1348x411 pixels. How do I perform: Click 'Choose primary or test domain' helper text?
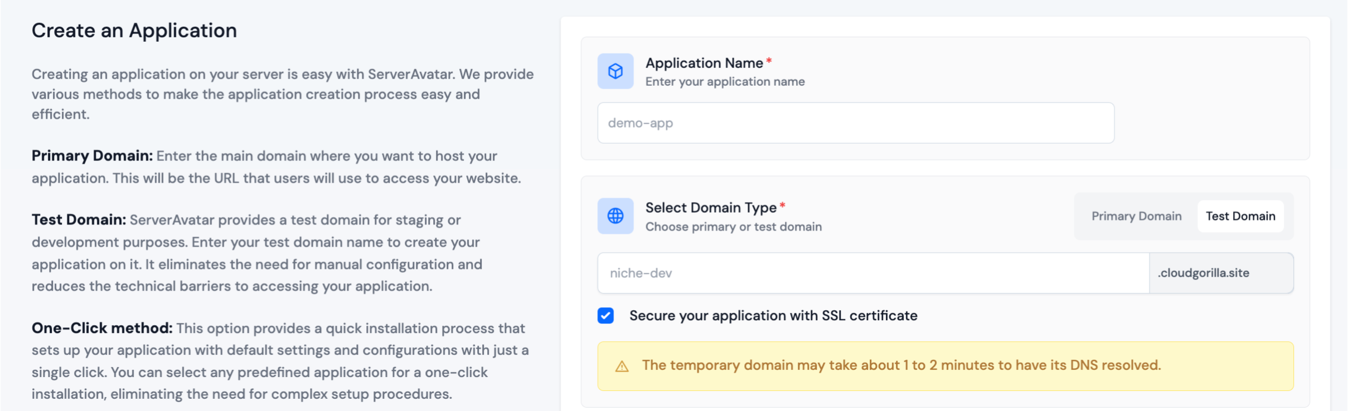734,227
